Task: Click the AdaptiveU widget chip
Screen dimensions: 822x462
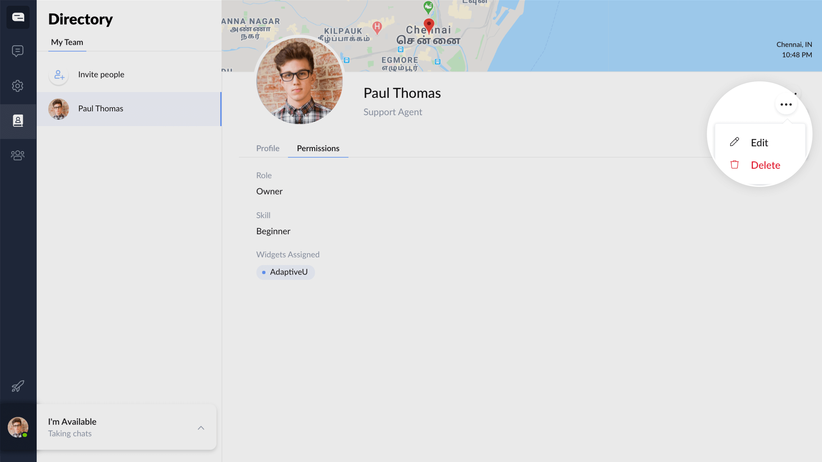Action: 285,272
